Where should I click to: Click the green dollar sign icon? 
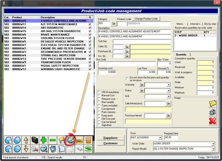[x=88, y=149]
